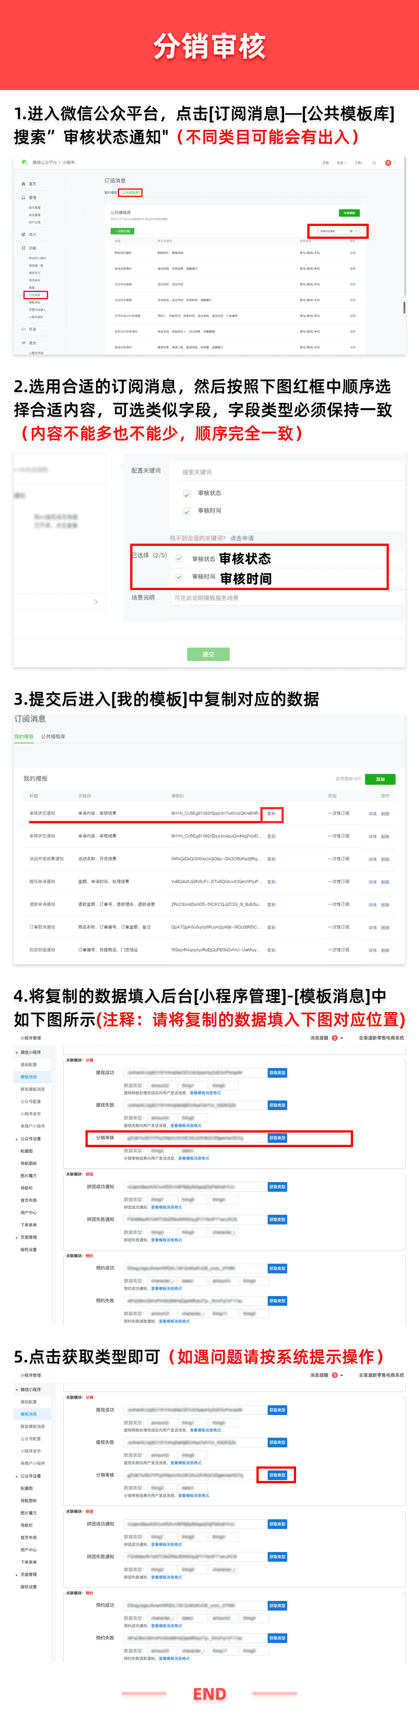Click the home icon beside 首页
The height and width of the screenshot is (1717, 419).
click(23, 184)
